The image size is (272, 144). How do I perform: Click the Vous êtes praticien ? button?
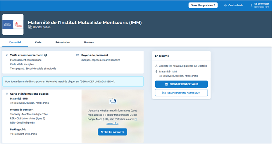(203, 5)
